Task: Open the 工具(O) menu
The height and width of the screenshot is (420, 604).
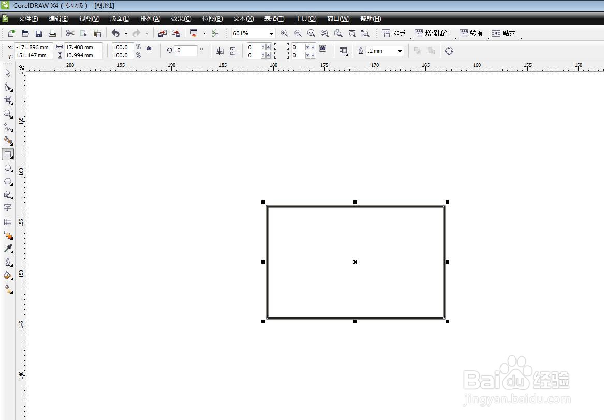Action: click(306, 19)
